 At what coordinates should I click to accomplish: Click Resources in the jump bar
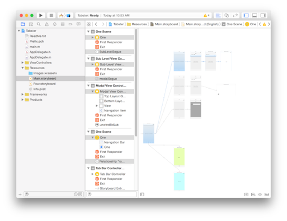pyautogui.click(x=137, y=24)
